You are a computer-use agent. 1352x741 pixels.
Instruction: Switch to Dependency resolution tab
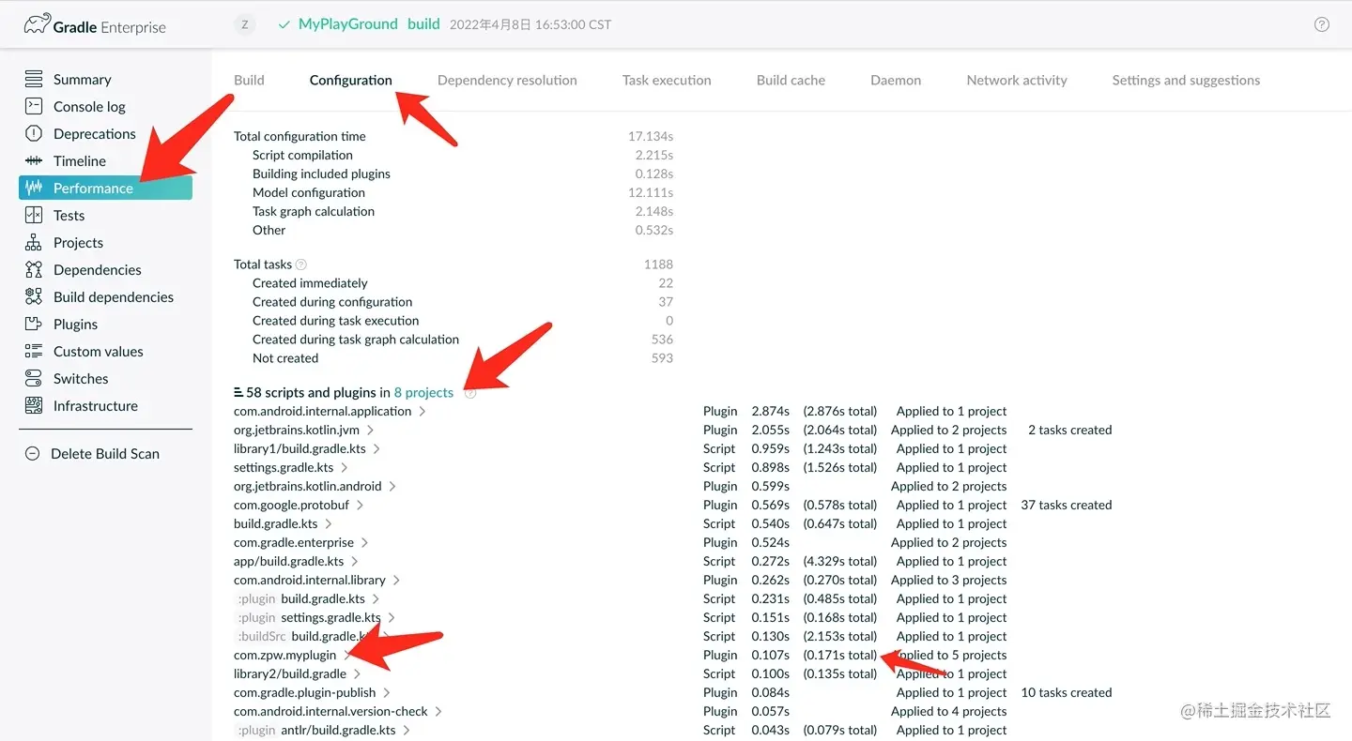click(x=507, y=80)
